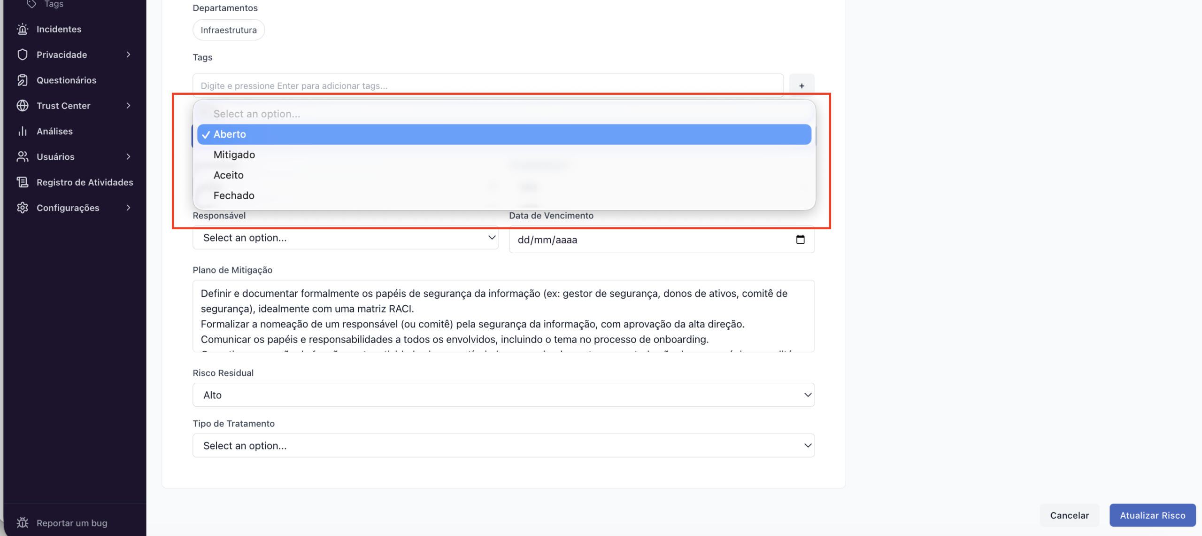This screenshot has height=536, width=1202.
Task: Click the Análises bar chart icon
Action: click(x=23, y=131)
